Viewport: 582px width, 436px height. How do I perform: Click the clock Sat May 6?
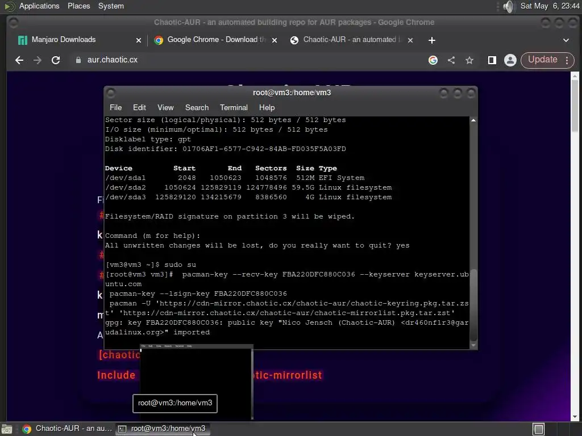[550, 6]
